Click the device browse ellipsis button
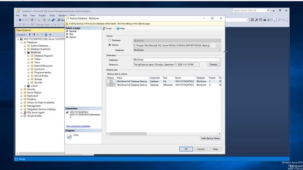 219,45
